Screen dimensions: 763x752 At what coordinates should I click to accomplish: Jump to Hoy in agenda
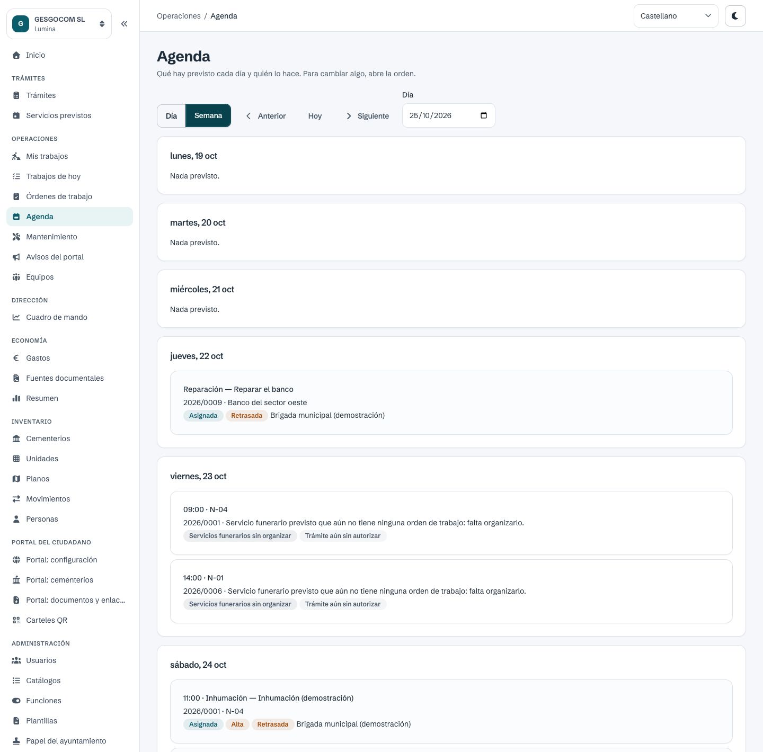pos(315,116)
